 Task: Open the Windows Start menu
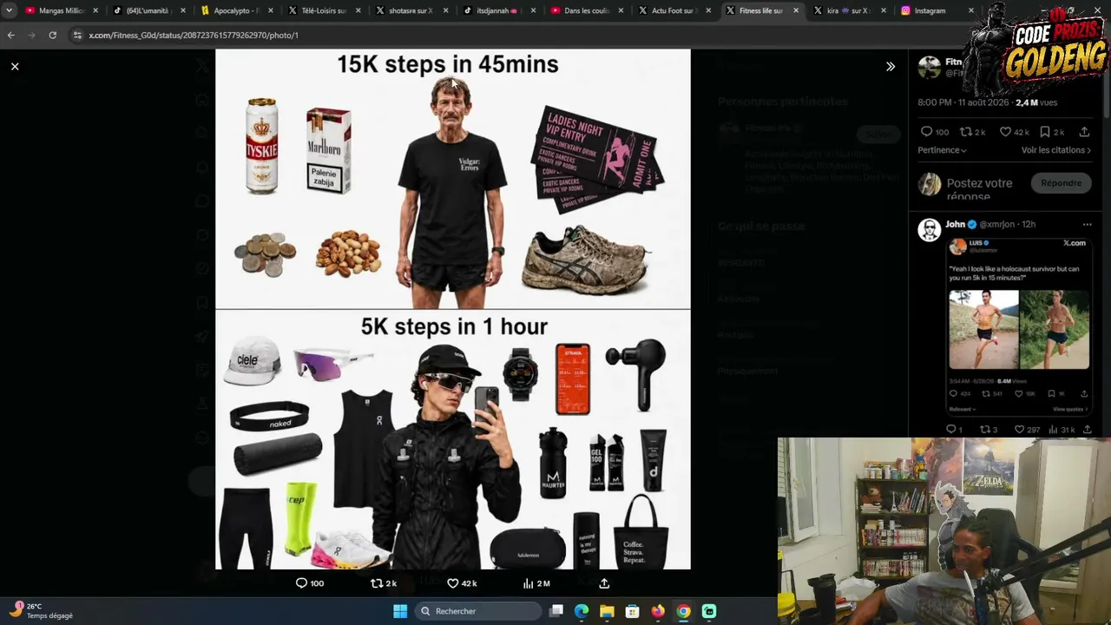[x=400, y=611]
